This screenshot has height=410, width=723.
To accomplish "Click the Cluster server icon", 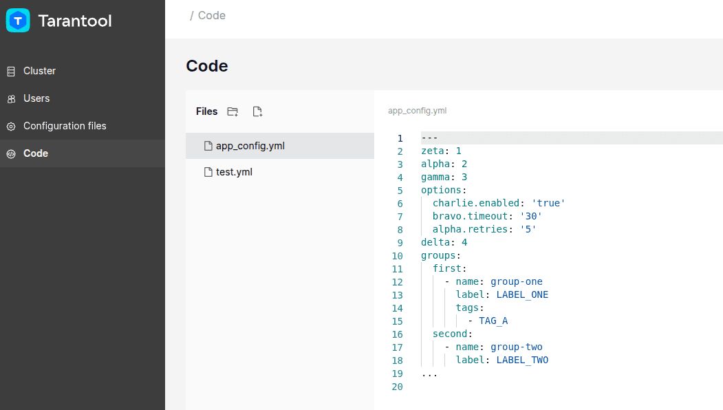I will 11,72.
